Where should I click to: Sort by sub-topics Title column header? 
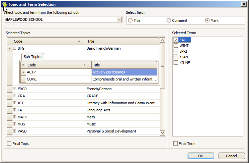124,65
